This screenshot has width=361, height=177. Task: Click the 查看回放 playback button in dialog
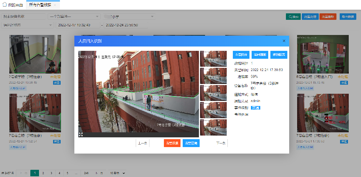241,55
